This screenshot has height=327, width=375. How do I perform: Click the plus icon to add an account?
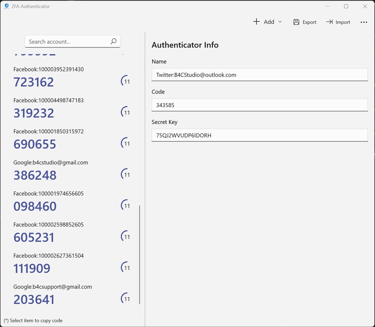pyautogui.click(x=257, y=22)
